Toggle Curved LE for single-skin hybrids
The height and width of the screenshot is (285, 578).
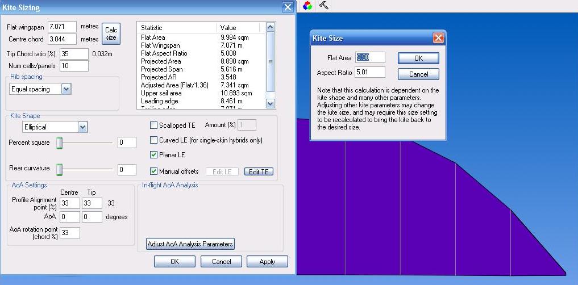[154, 140]
